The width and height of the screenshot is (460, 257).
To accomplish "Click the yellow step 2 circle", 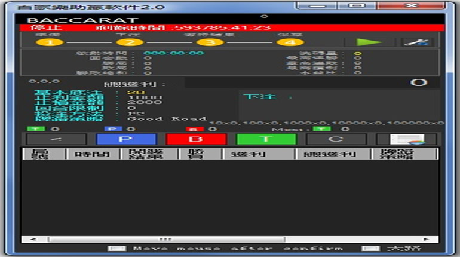I will coord(129,42).
